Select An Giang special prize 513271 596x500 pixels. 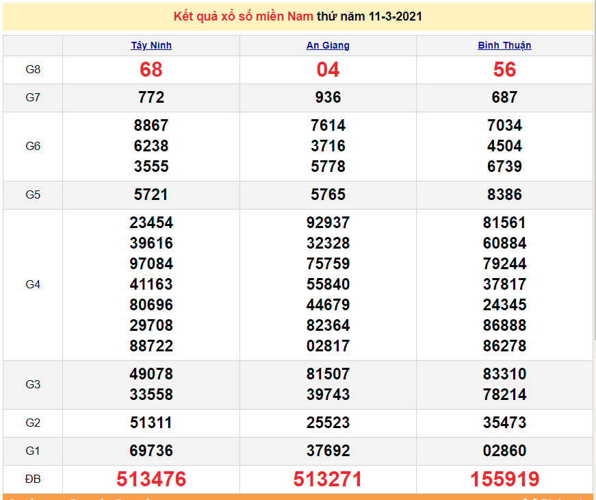[x=328, y=479]
